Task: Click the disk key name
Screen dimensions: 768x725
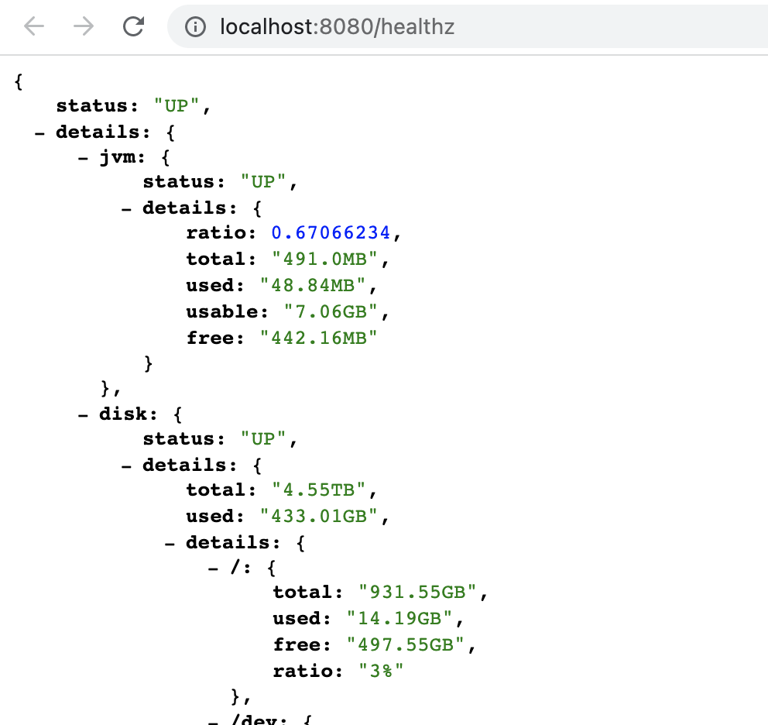Action: point(123,414)
